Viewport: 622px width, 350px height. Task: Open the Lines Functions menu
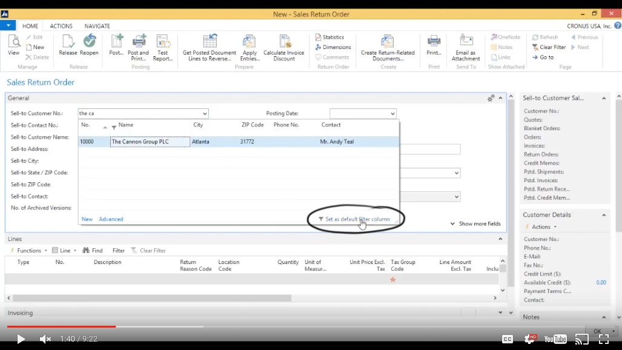point(28,251)
